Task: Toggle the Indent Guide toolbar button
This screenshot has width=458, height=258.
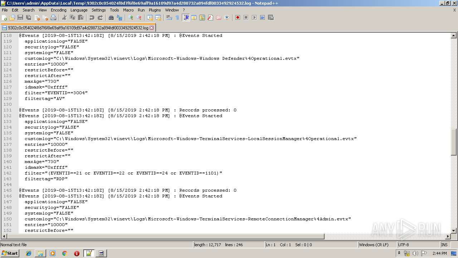Action: tap(186, 18)
